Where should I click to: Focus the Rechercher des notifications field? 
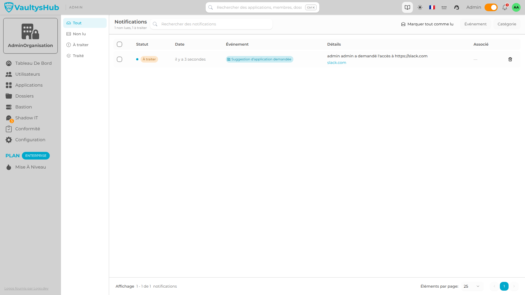click(x=211, y=24)
